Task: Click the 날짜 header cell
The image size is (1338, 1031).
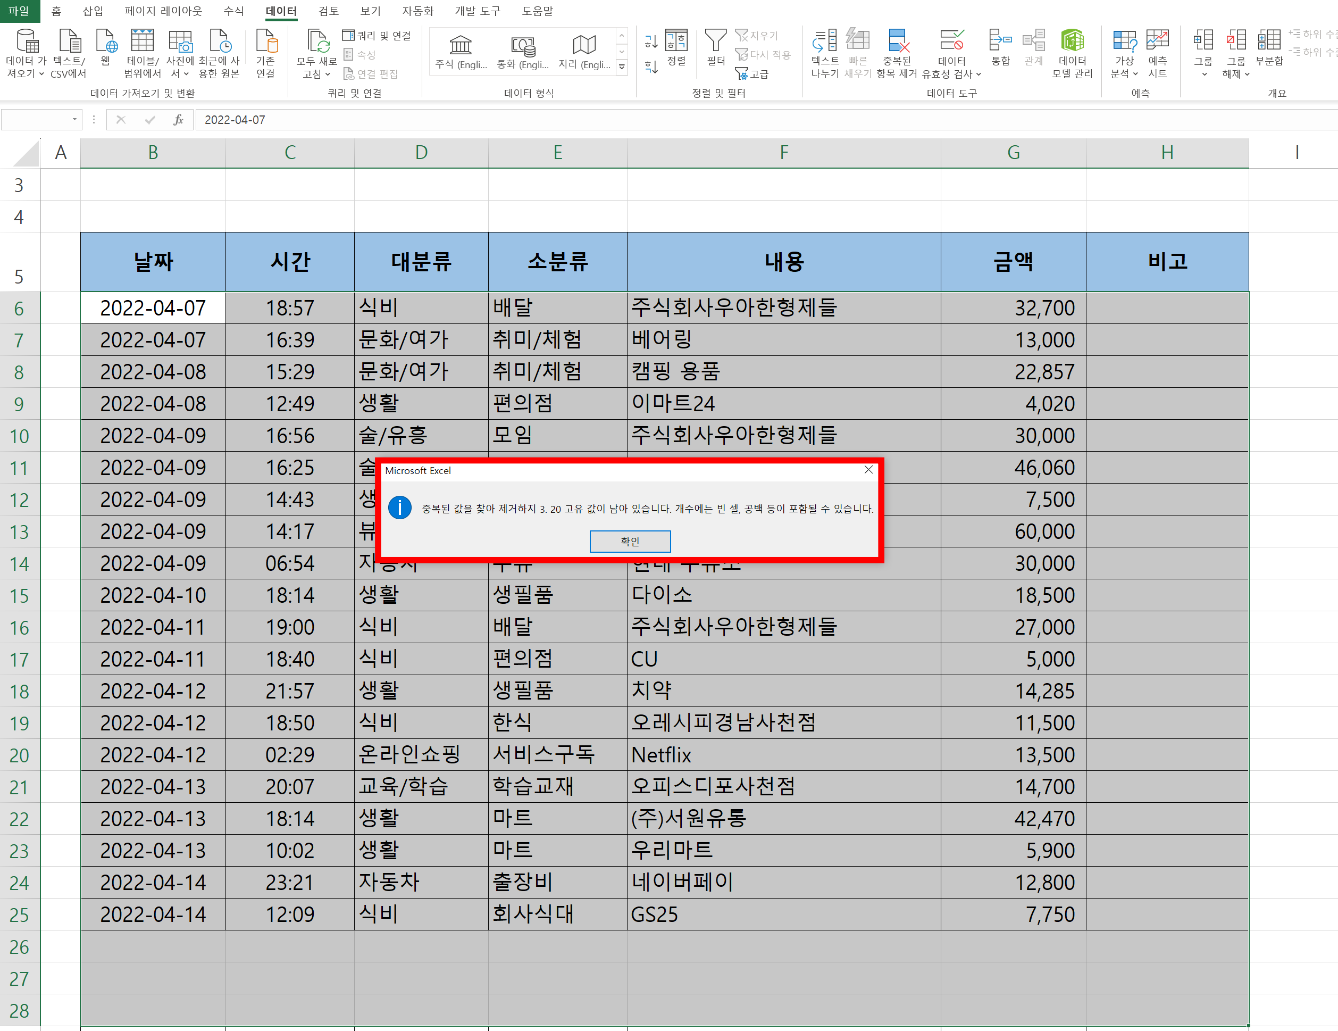Action: (x=153, y=262)
